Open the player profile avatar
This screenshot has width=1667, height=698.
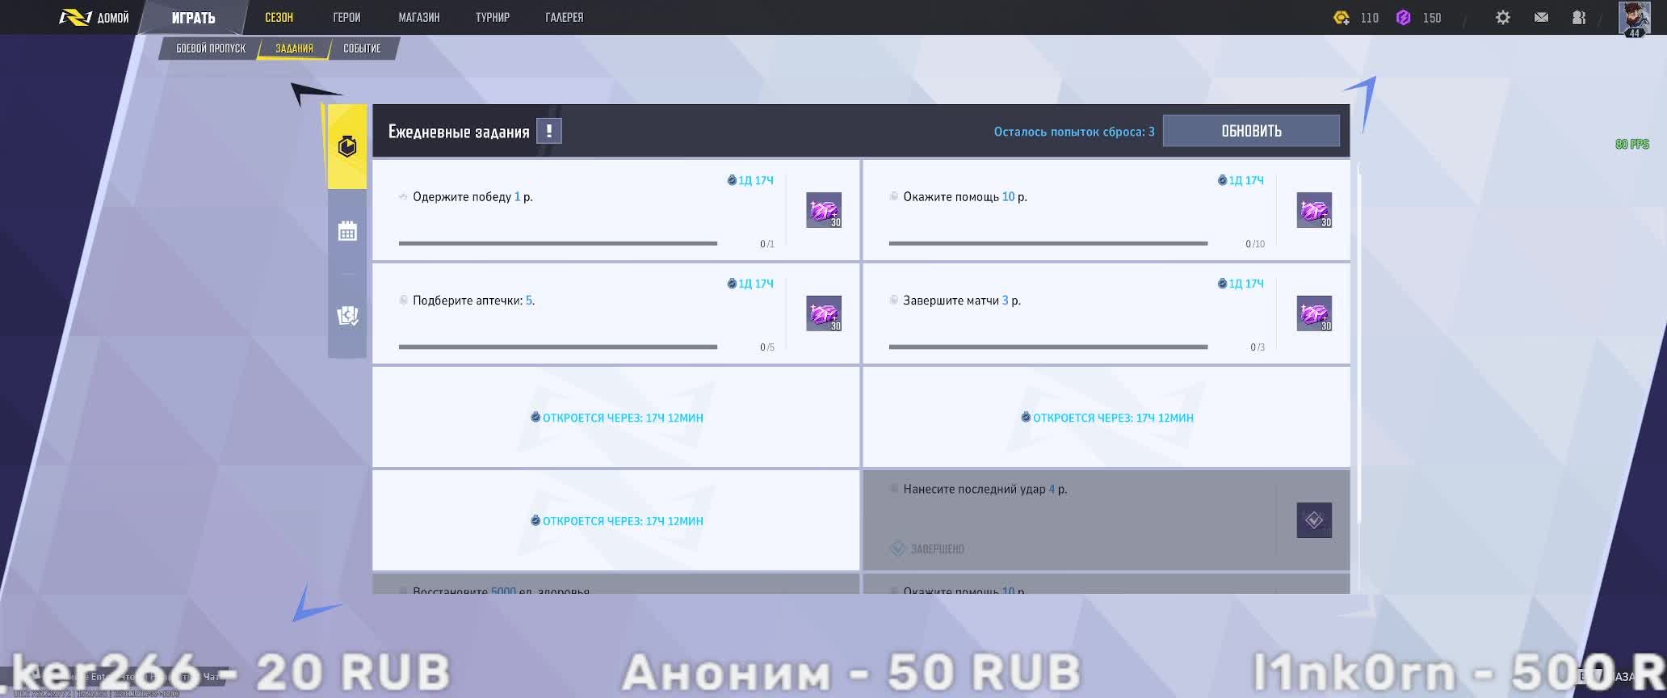(1634, 18)
